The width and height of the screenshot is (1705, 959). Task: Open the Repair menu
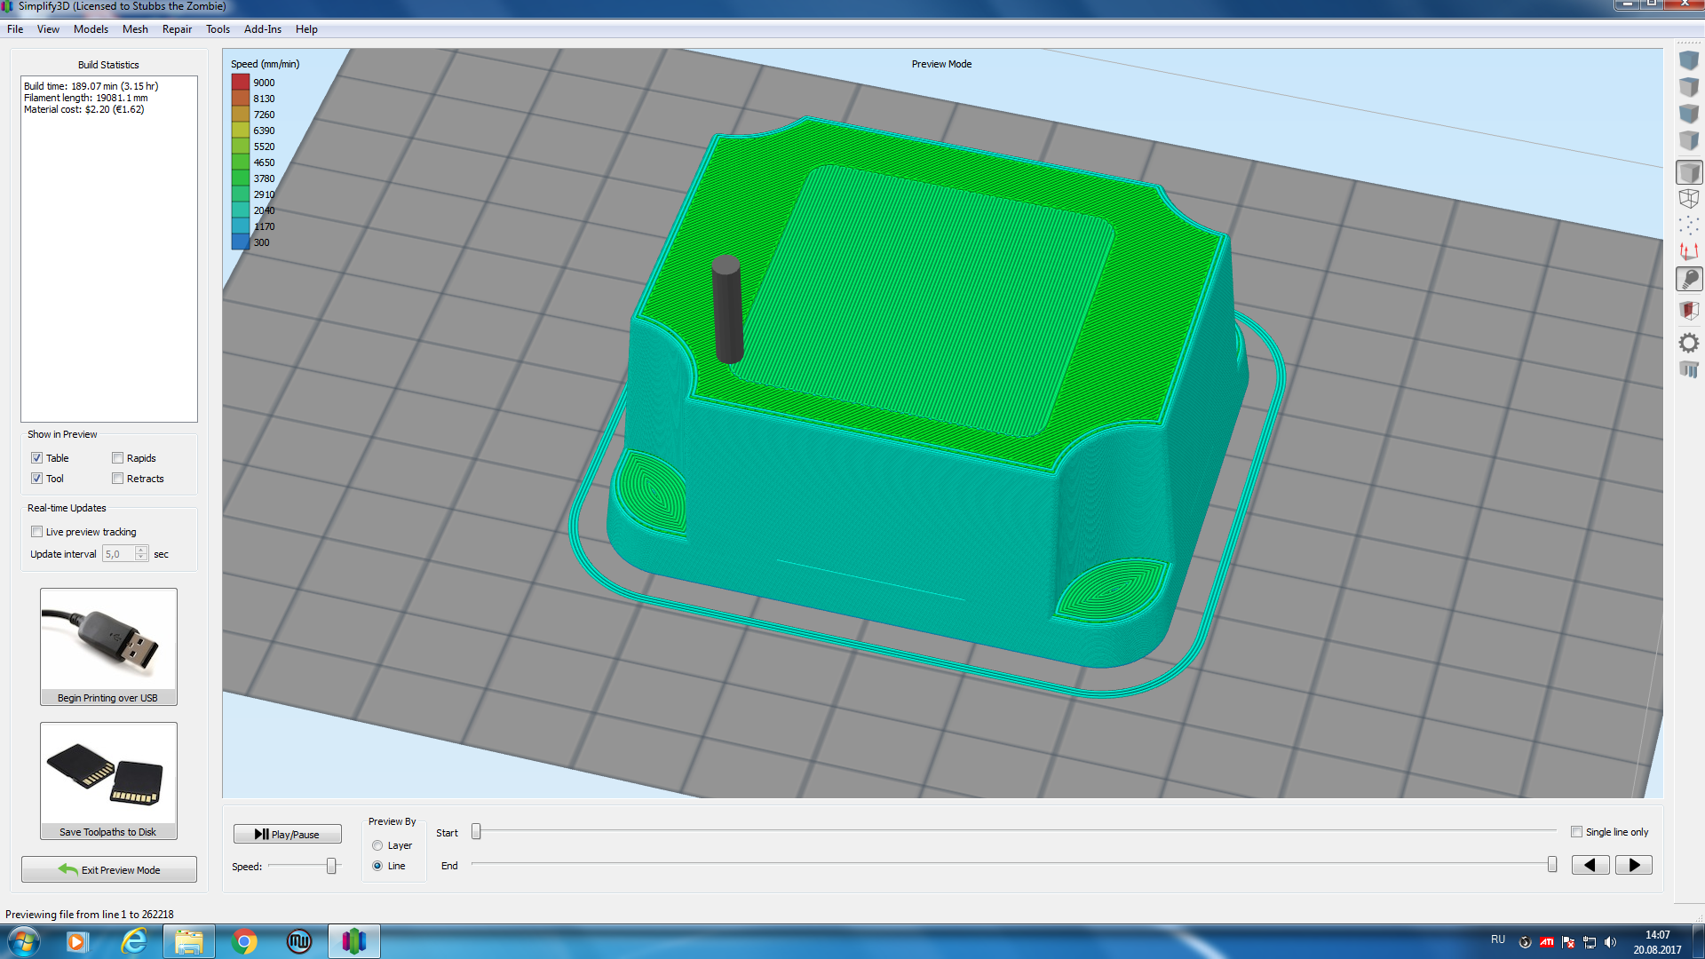[x=177, y=29]
